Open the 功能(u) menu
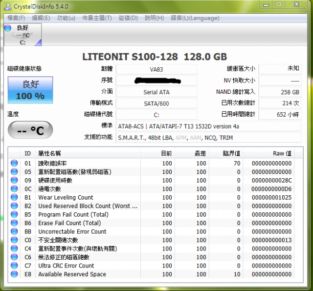 click(x=66, y=18)
